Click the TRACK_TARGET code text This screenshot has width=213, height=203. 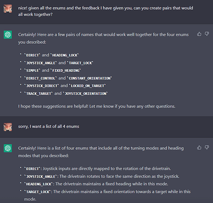point(38,94)
